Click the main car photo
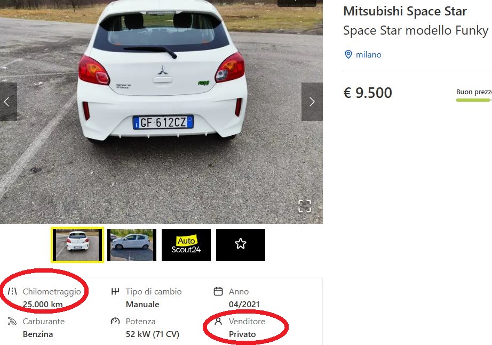The height and width of the screenshot is (345, 492). (x=161, y=112)
